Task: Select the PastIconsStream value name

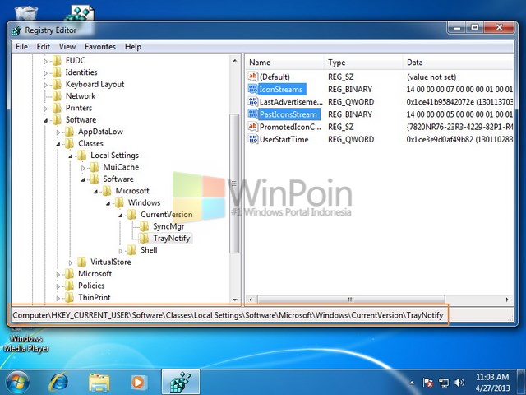Action: (288, 114)
